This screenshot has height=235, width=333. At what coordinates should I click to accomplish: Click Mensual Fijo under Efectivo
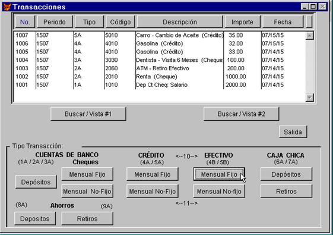(x=219, y=174)
